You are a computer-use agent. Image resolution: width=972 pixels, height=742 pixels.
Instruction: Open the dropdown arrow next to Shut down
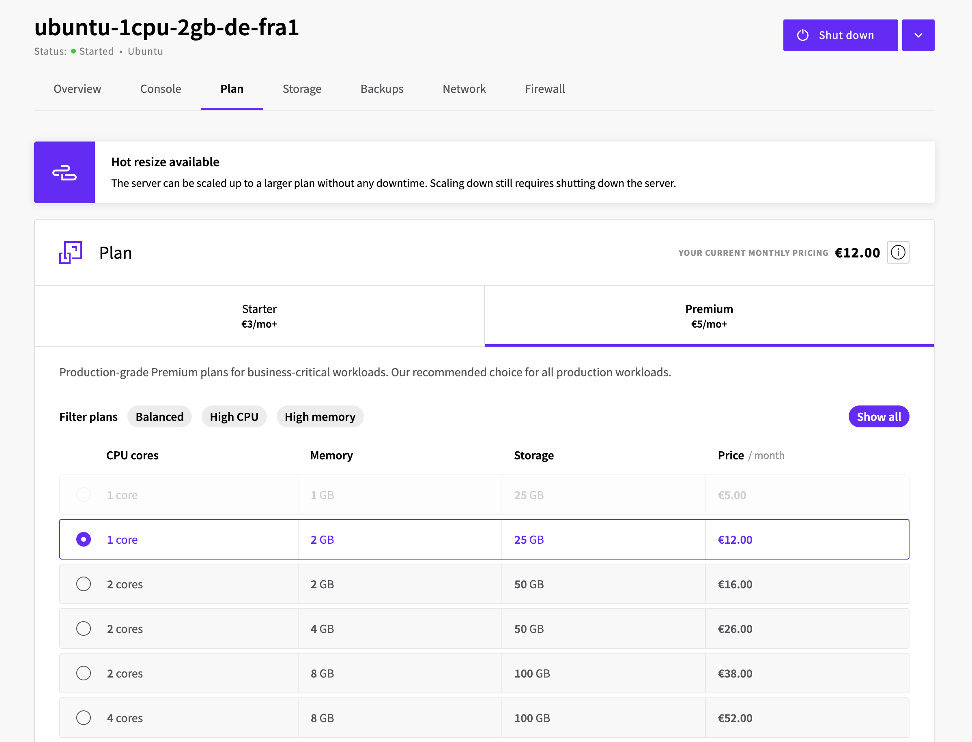(x=918, y=35)
